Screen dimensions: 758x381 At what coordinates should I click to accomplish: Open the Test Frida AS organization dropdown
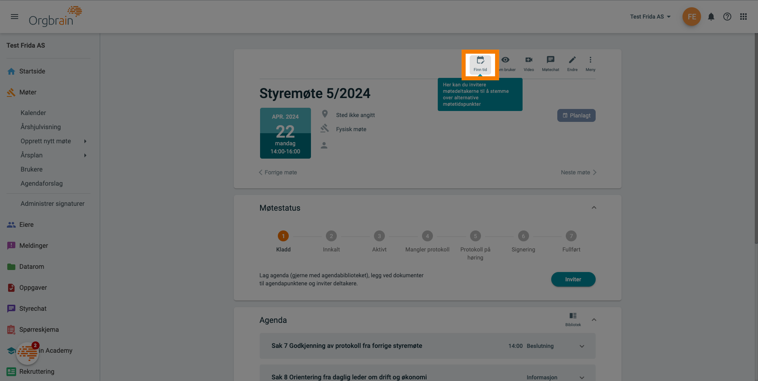click(650, 17)
